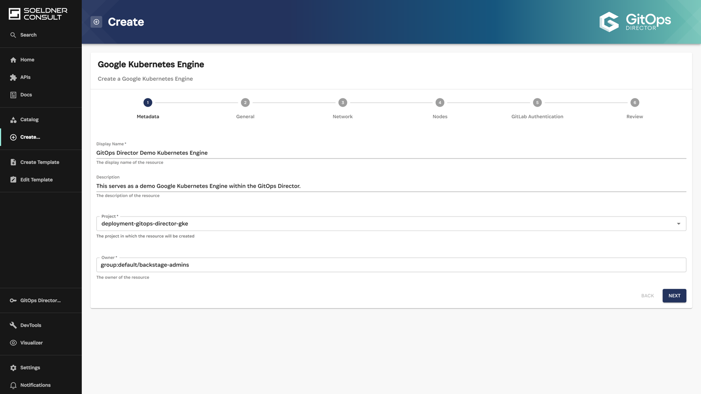Select step 2 General circle

click(x=245, y=103)
